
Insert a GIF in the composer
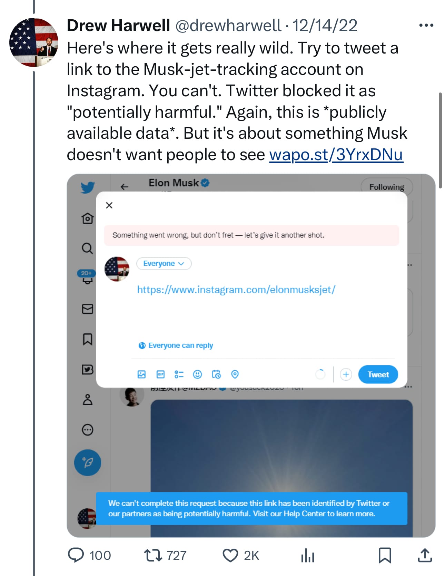click(160, 374)
